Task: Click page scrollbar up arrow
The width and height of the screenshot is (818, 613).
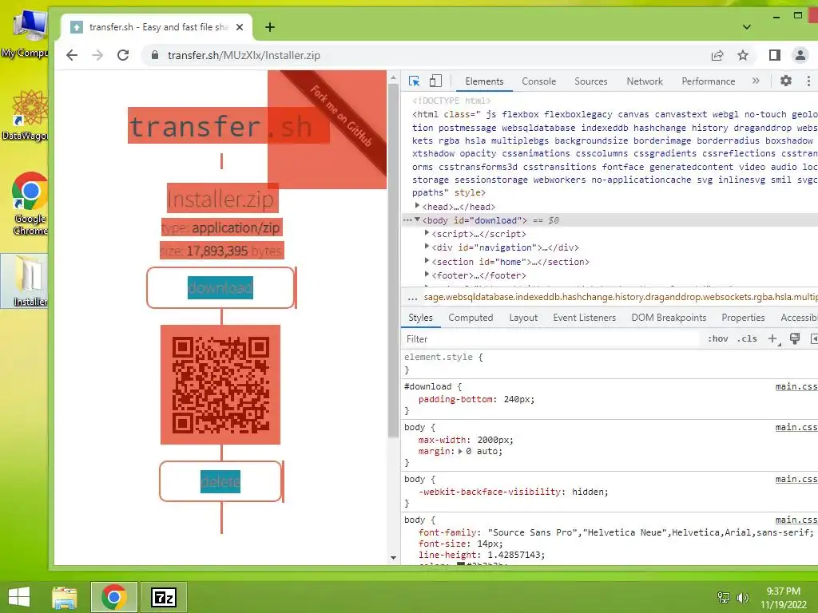Action: pyautogui.click(x=393, y=77)
